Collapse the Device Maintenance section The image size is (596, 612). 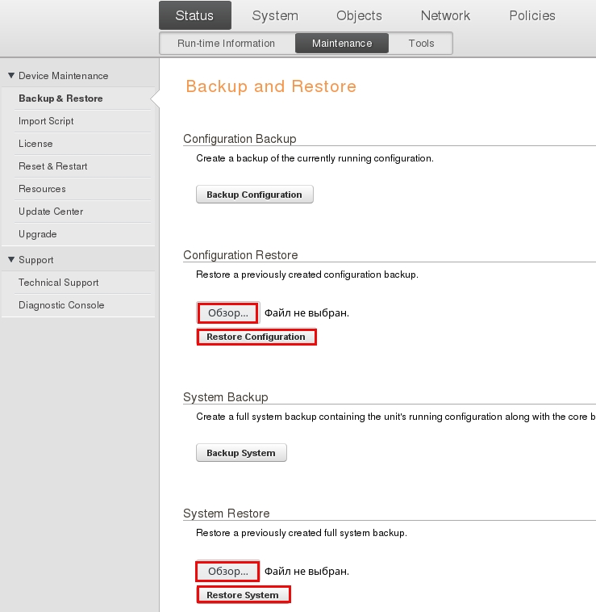(x=57, y=76)
